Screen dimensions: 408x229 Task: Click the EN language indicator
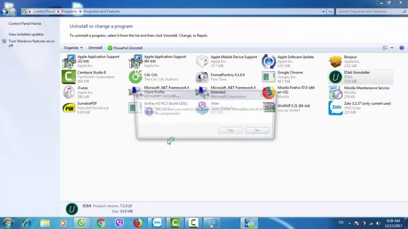(341, 223)
